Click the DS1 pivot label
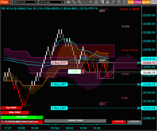Image resolution: width=157 pixels, height=131 pixels. tap(102, 104)
